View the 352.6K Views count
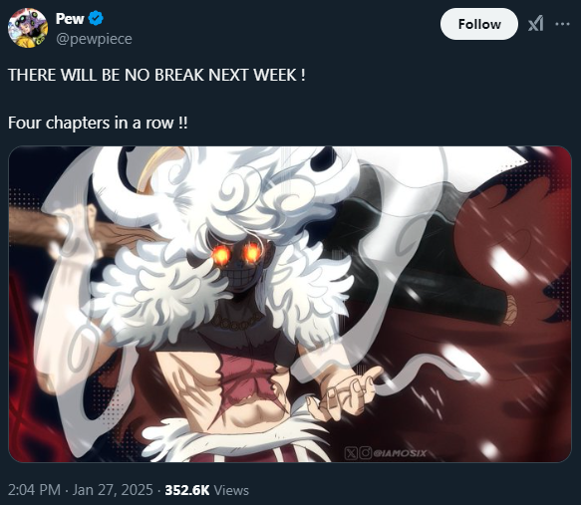 (206, 490)
